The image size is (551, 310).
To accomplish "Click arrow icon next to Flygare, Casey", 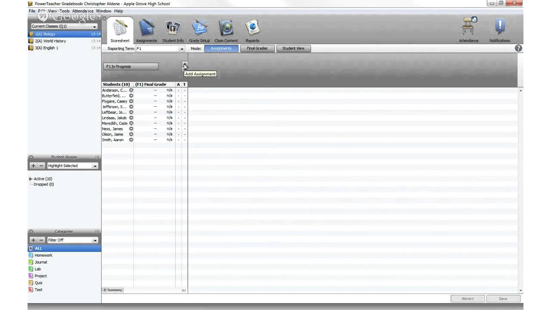I will coord(131,101).
